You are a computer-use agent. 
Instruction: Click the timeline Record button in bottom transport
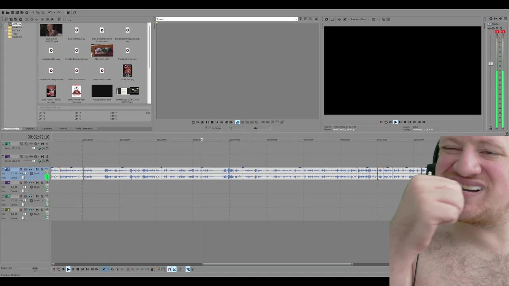click(x=54, y=269)
